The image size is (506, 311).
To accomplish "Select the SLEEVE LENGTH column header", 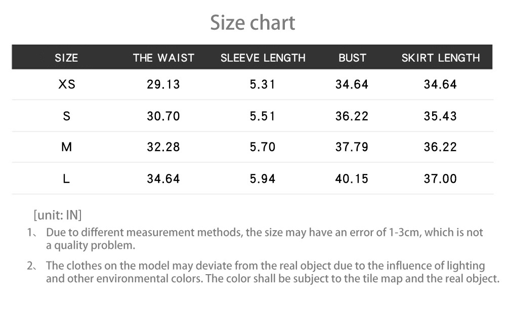I will [x=263, y=58].
